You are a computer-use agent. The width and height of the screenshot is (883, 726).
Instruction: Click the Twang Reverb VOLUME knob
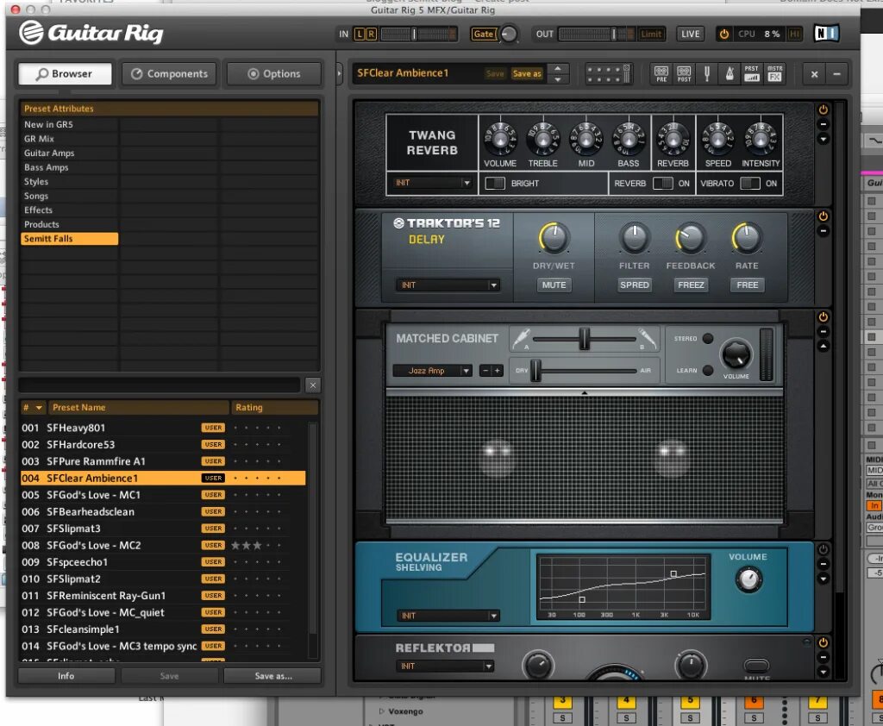tap(500, 139)
